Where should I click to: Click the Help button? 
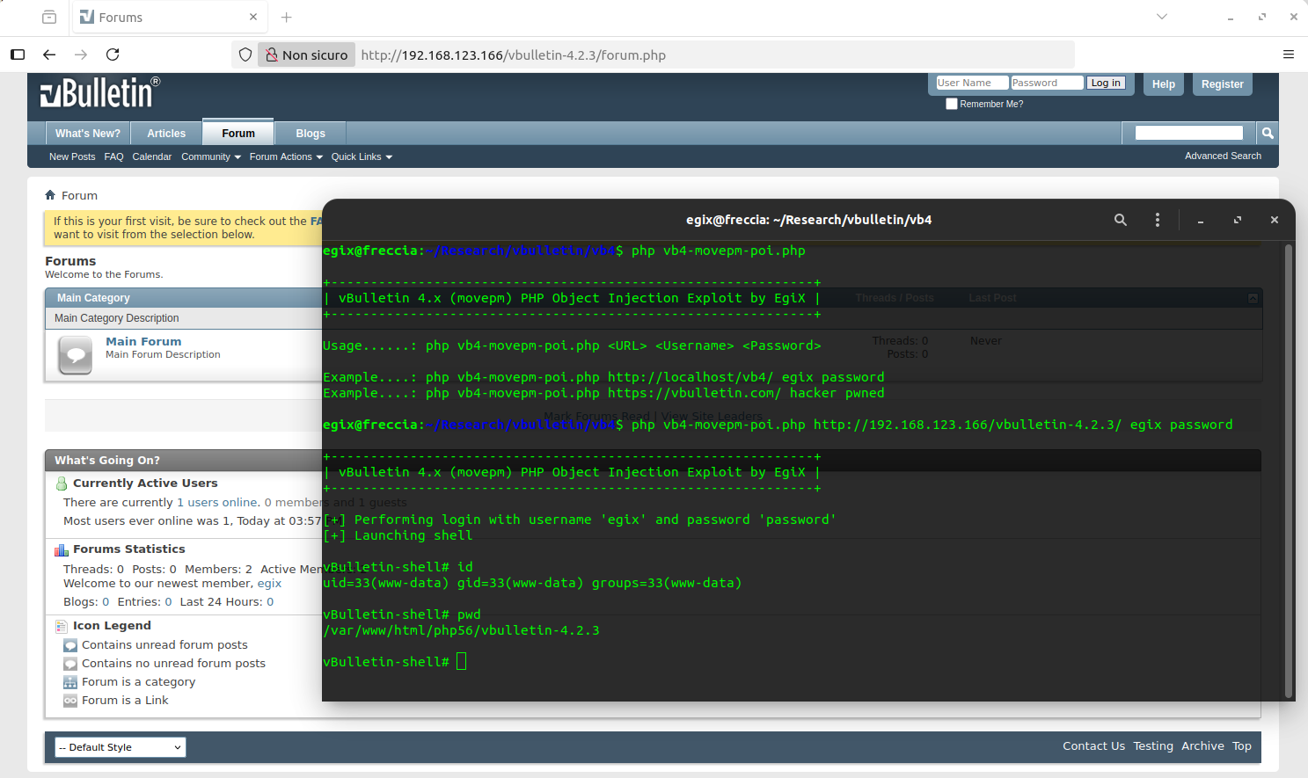click(x=1164, y=84)
